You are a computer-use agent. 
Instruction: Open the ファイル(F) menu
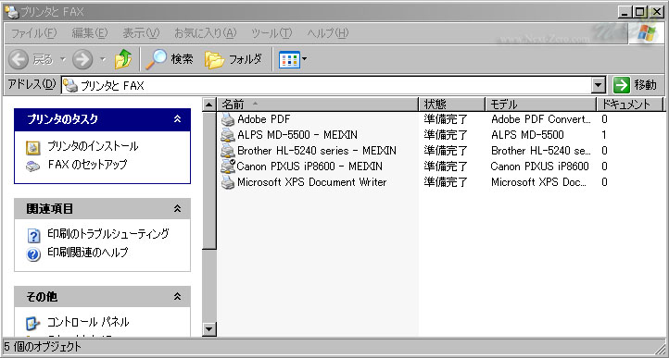point(33,32)
